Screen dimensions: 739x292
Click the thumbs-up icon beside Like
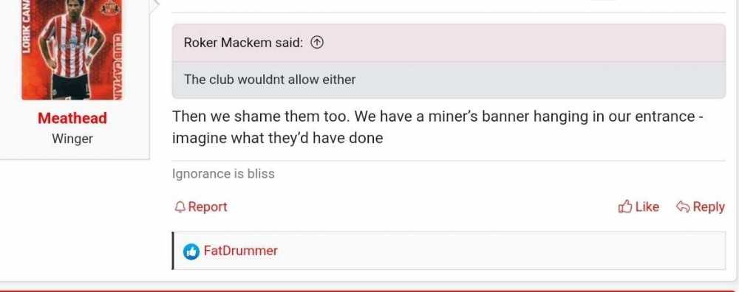coord(625,206)
